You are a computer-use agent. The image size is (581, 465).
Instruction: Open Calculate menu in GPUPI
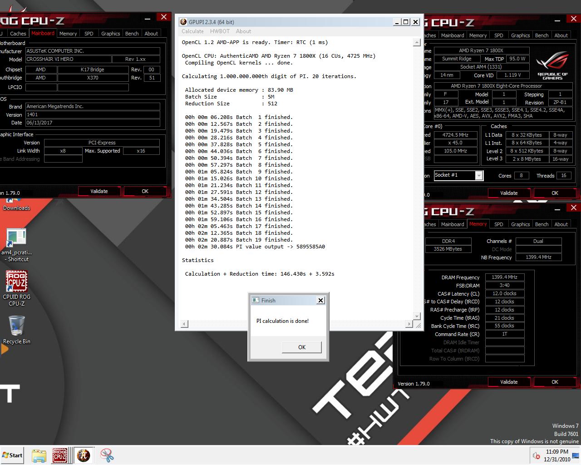[192, 31]
